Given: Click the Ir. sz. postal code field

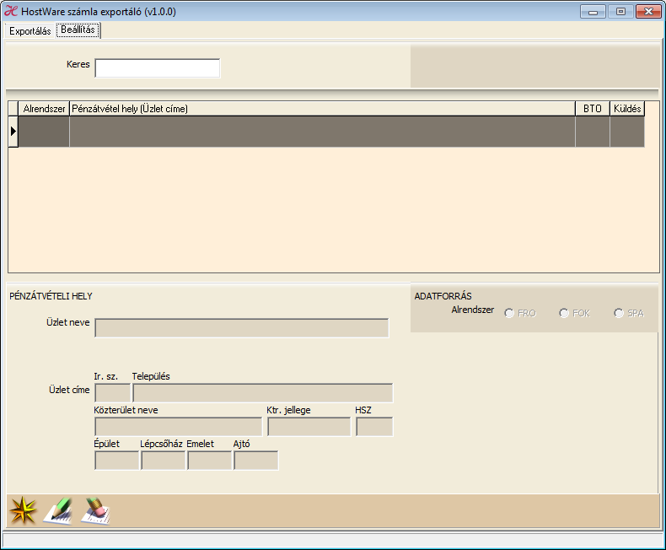Looking at the screenshot, I should click(113, 393).
